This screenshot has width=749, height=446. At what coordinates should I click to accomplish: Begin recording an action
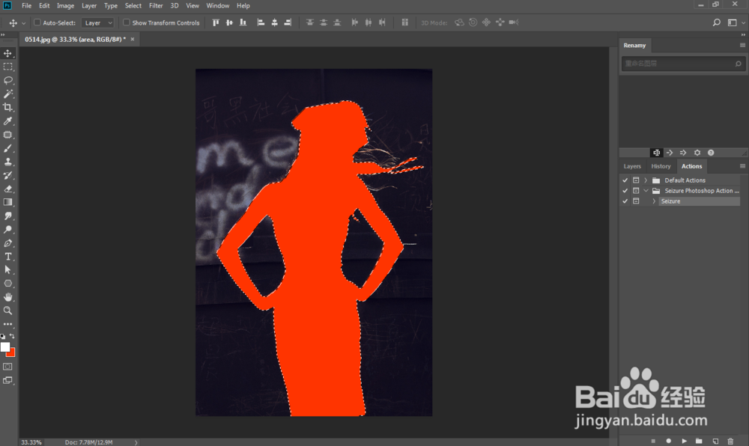coord(668,441)
